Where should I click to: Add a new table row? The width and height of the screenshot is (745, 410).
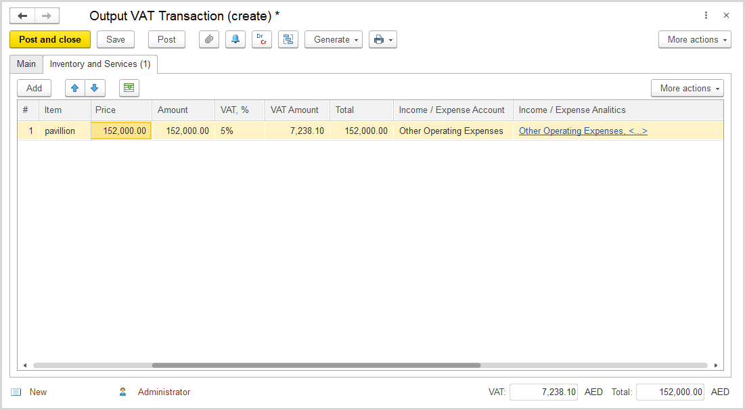click(x=35, y=88)
